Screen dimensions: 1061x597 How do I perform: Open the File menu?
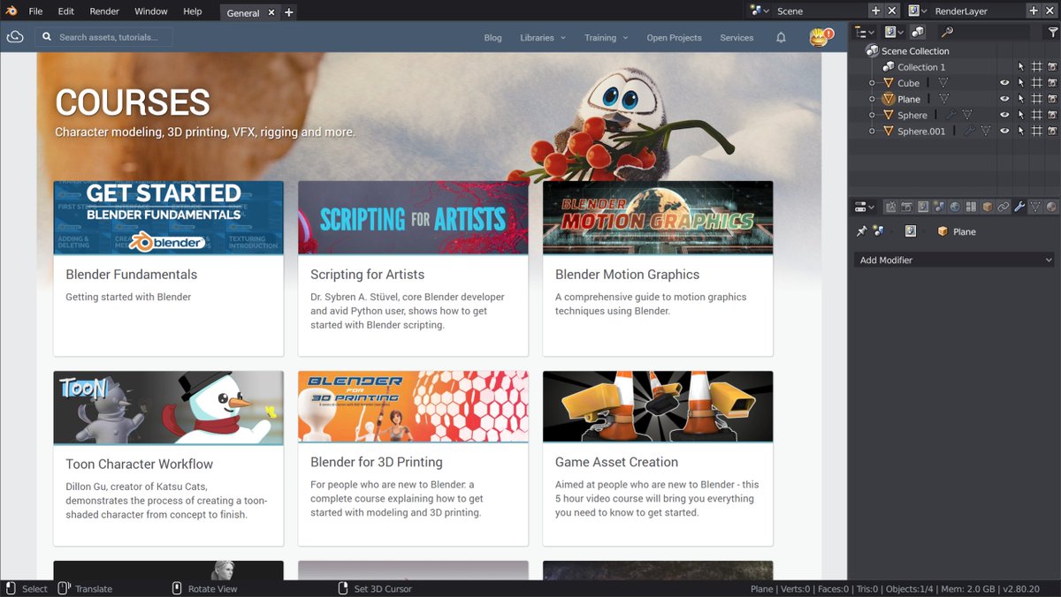tap(35, 11)
